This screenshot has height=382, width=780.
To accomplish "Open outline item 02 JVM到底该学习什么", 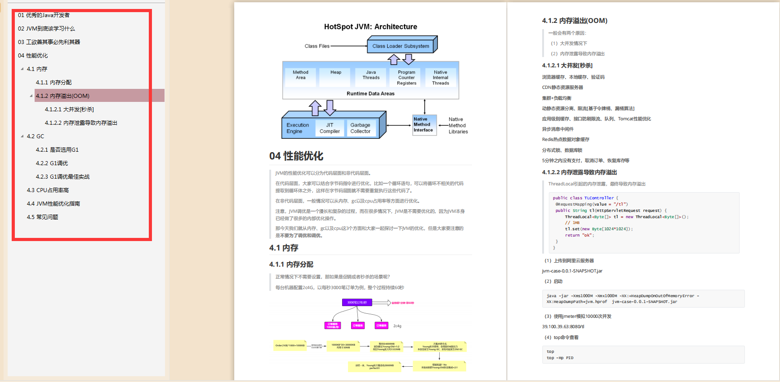I will pos(46,28).
